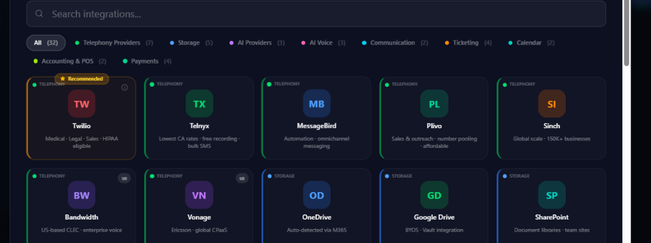Click the search magnifier icon
Screen dimensions: 651x243
(x=39, y=14)
